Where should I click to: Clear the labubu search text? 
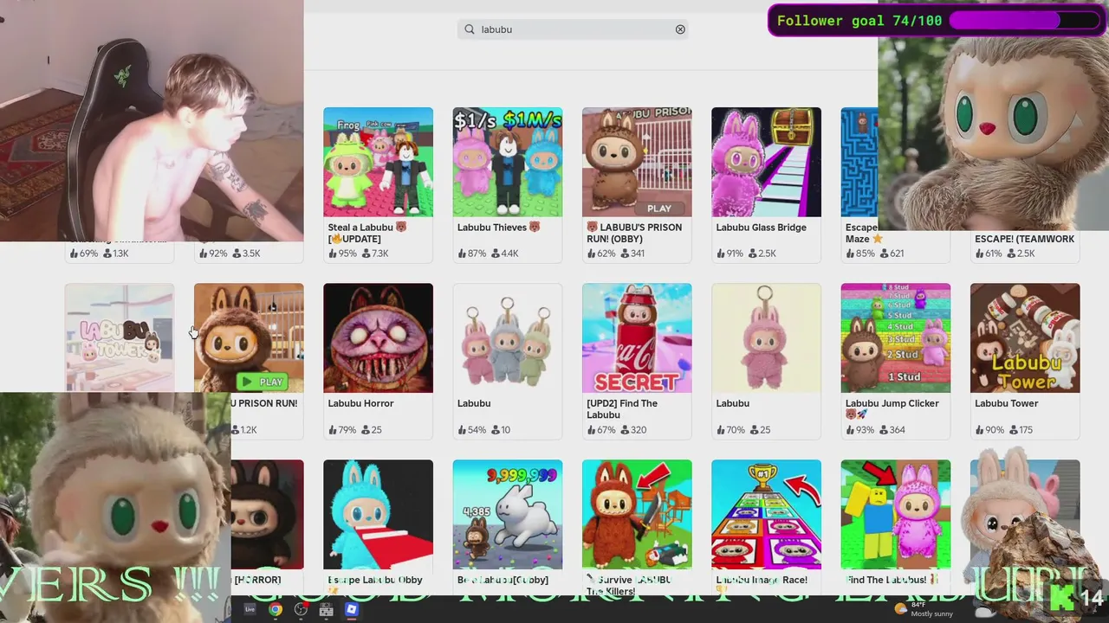(680, 29)
